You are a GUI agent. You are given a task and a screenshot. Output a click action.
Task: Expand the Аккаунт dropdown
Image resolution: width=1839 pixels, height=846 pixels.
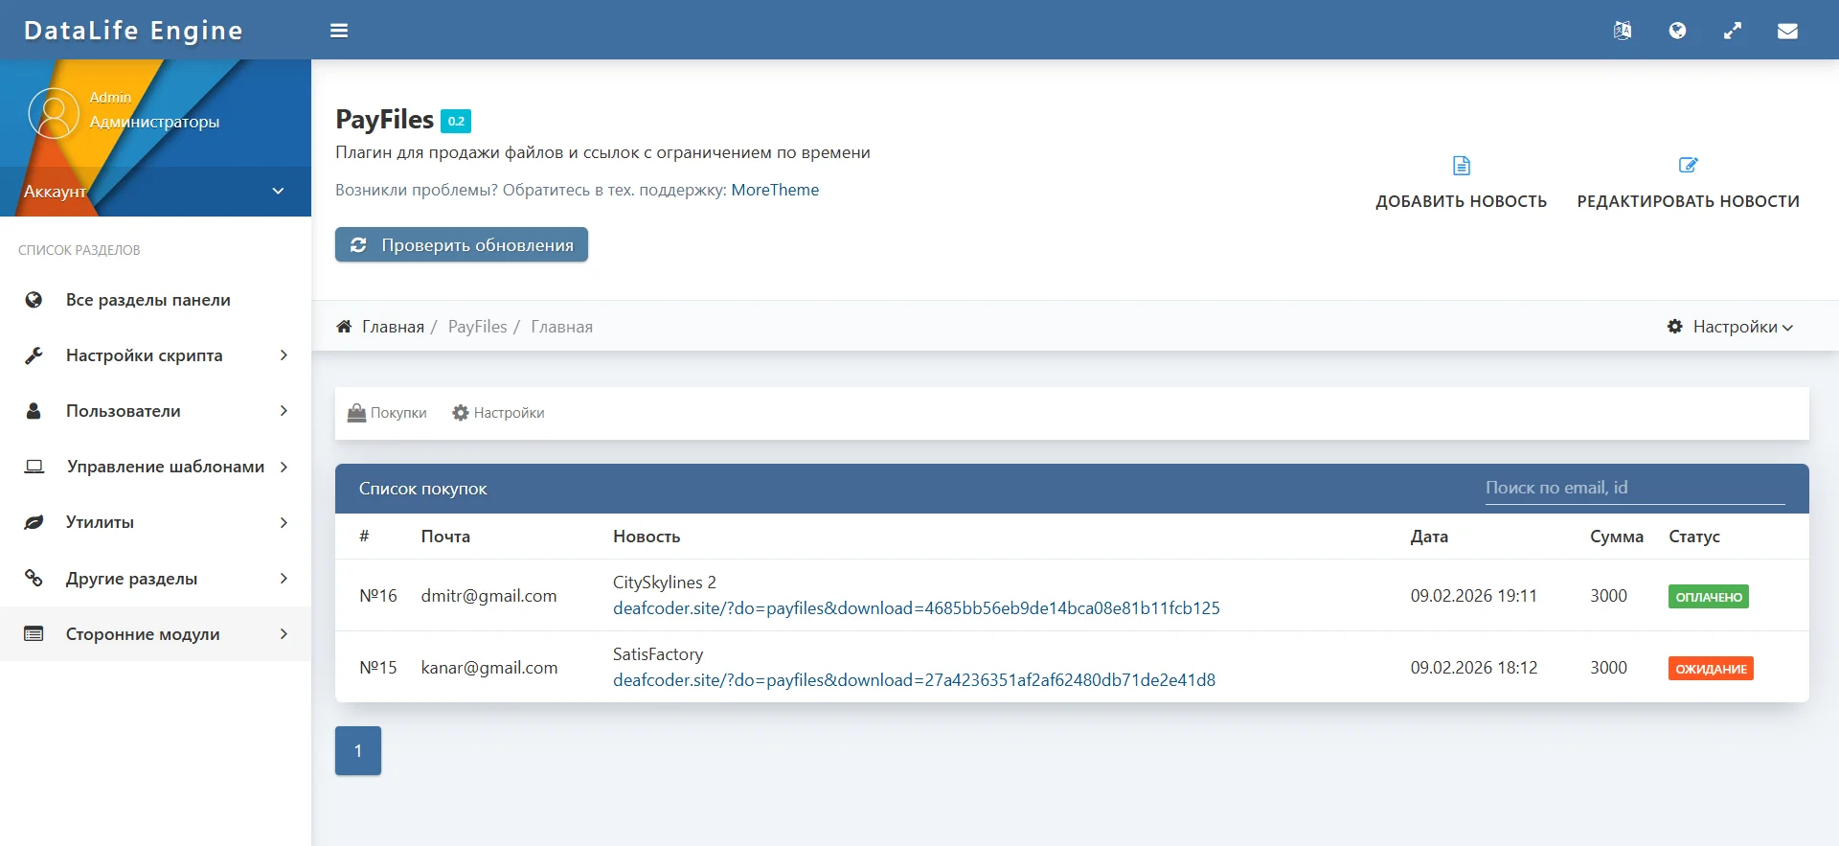tap(278, 191)
